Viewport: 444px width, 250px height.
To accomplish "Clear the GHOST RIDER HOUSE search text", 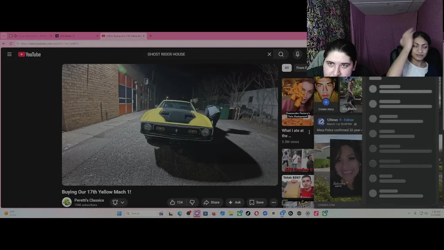I will click(269, 54).
